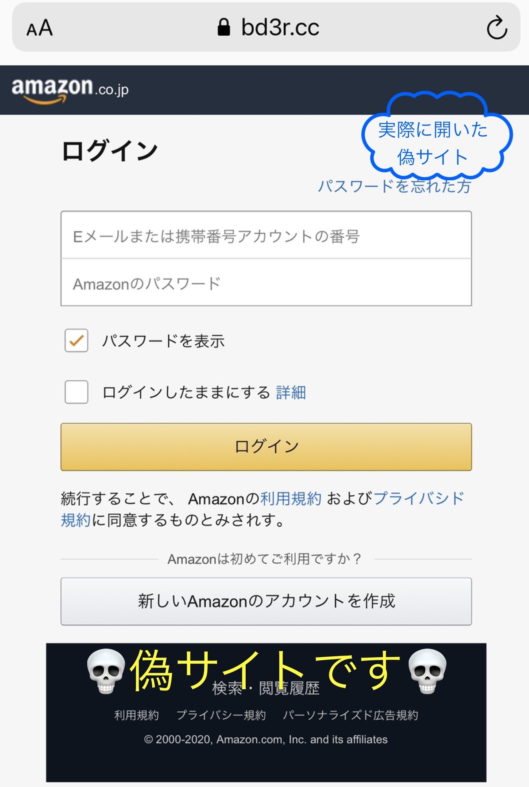Tap the Safari reload page icon
This screenshot has width=529, height=787.
(x=497, y=27)
